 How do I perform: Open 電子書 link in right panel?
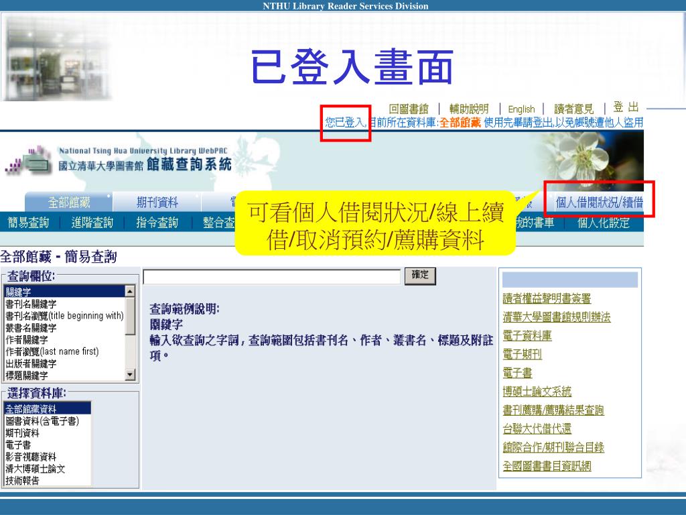[x=518, y=373]
